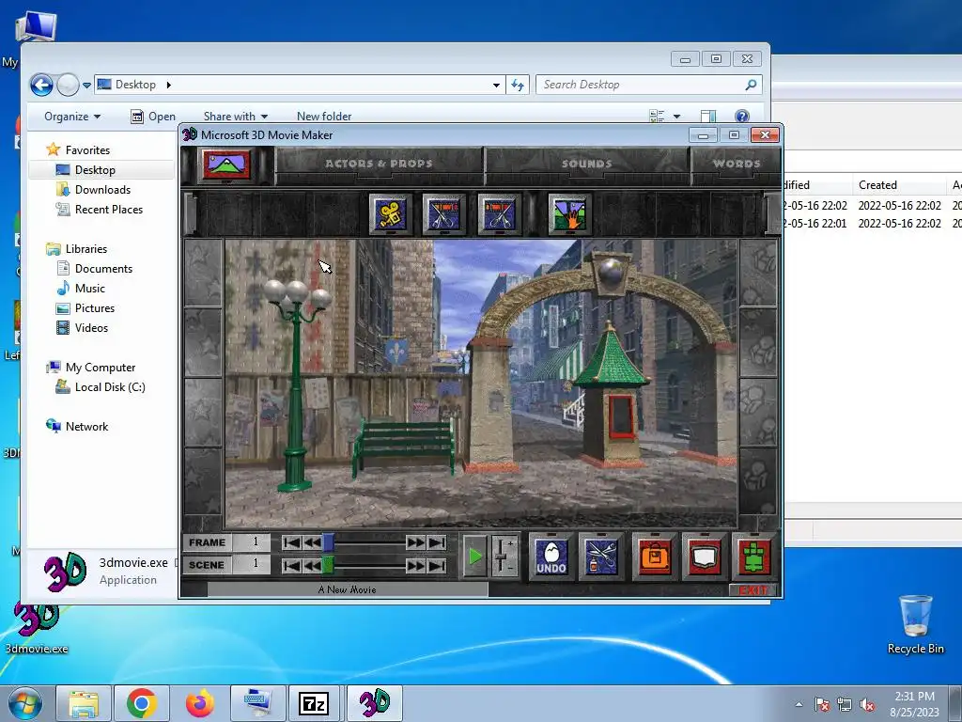This screenshot has width=962, height=722.
Task: Click the Undo egg button
Action: click(x=551, y=557)
